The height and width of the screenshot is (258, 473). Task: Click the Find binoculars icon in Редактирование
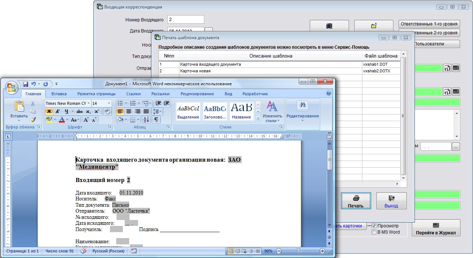click(302, 105)
